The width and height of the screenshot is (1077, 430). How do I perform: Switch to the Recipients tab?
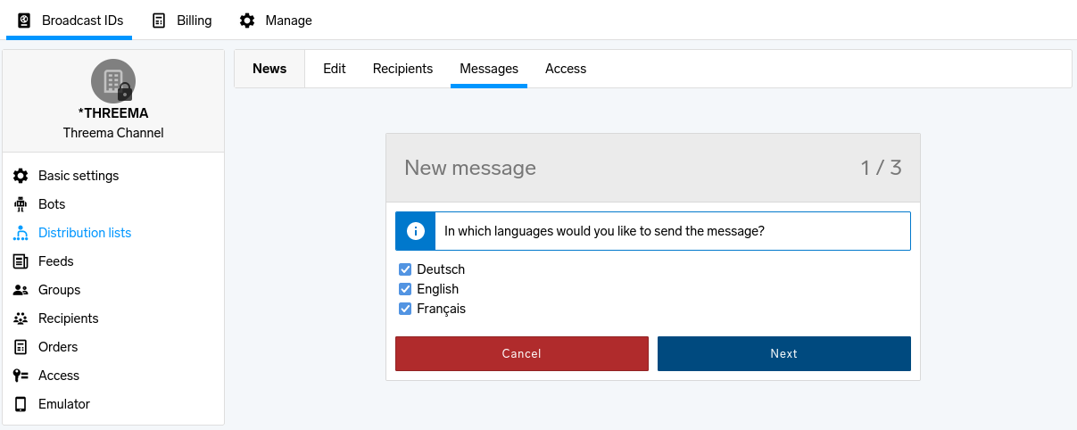pos(402,69)
